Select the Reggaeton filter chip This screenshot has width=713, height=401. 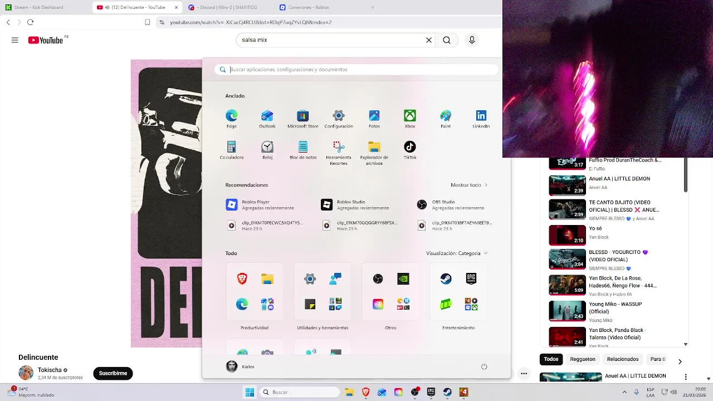point(583,359)
